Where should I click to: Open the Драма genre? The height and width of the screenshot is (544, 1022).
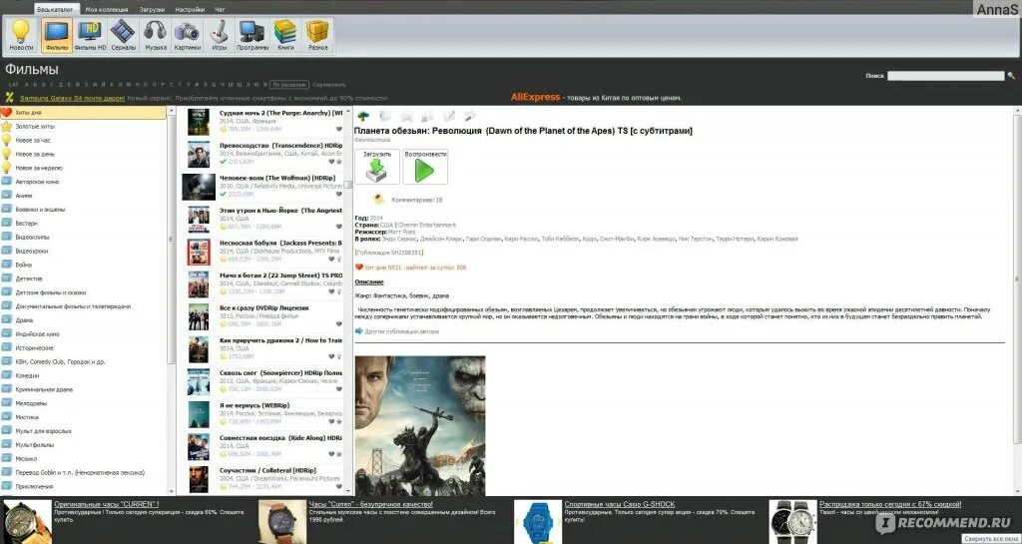point(84,319)
